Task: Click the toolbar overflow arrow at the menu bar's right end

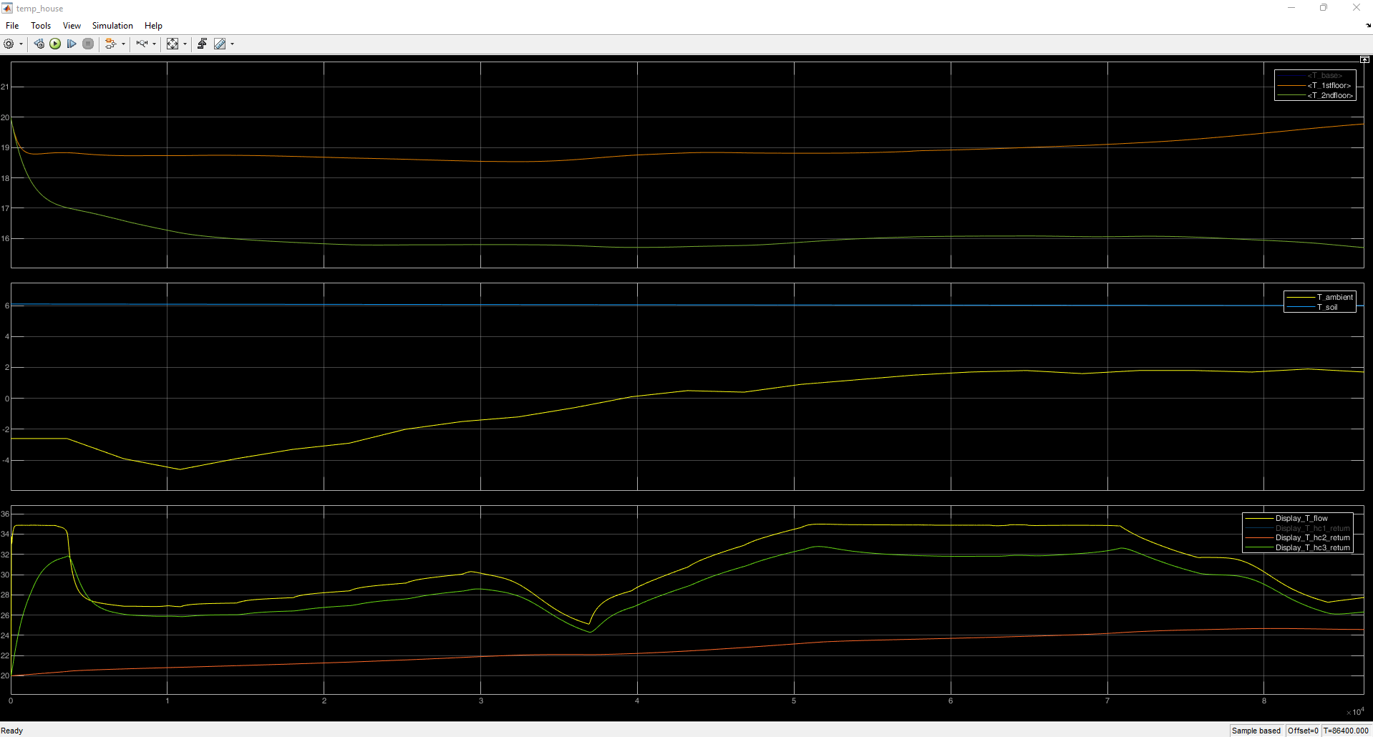Action: pyautogui.click(x=1368, y=26)
